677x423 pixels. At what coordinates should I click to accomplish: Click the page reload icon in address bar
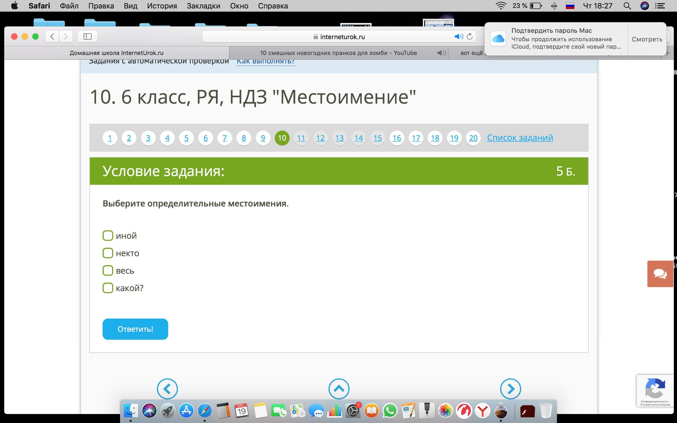click(470, 37)
